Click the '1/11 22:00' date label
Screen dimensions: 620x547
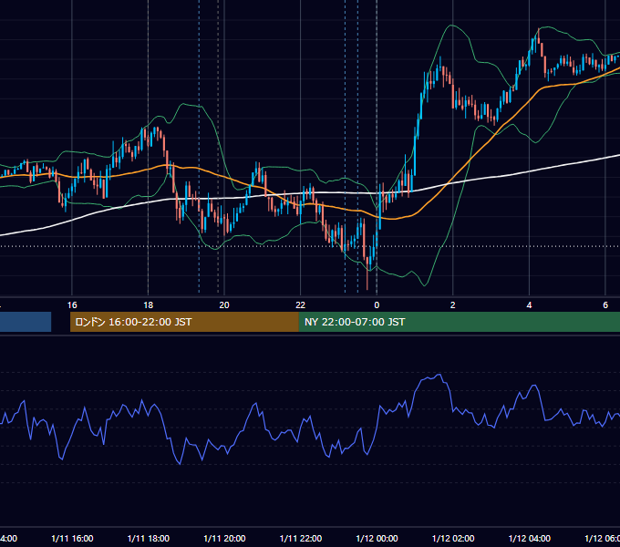[301, 538]
